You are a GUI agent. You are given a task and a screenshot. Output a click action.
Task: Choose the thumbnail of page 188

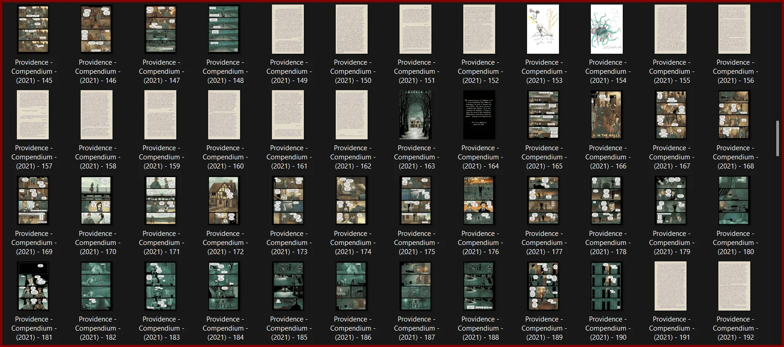(479, 286)
